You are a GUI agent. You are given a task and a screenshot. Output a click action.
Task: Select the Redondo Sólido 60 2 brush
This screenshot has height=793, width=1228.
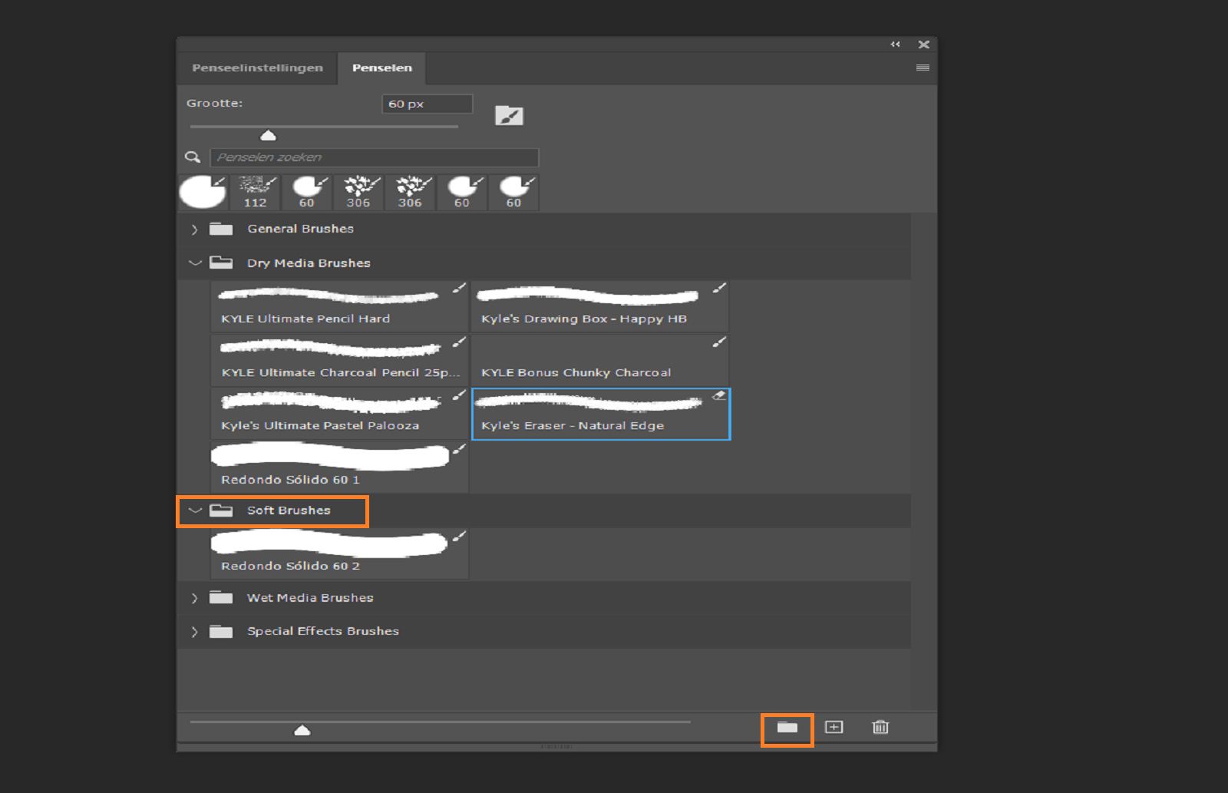coord(339,553)
